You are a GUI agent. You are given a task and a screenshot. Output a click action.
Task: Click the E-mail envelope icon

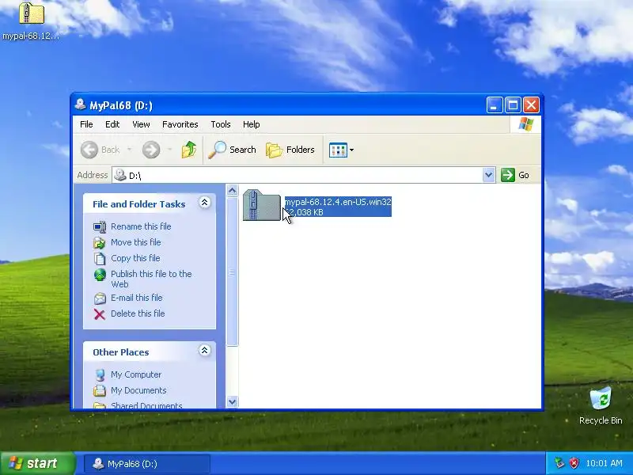(x=100, y=298)
